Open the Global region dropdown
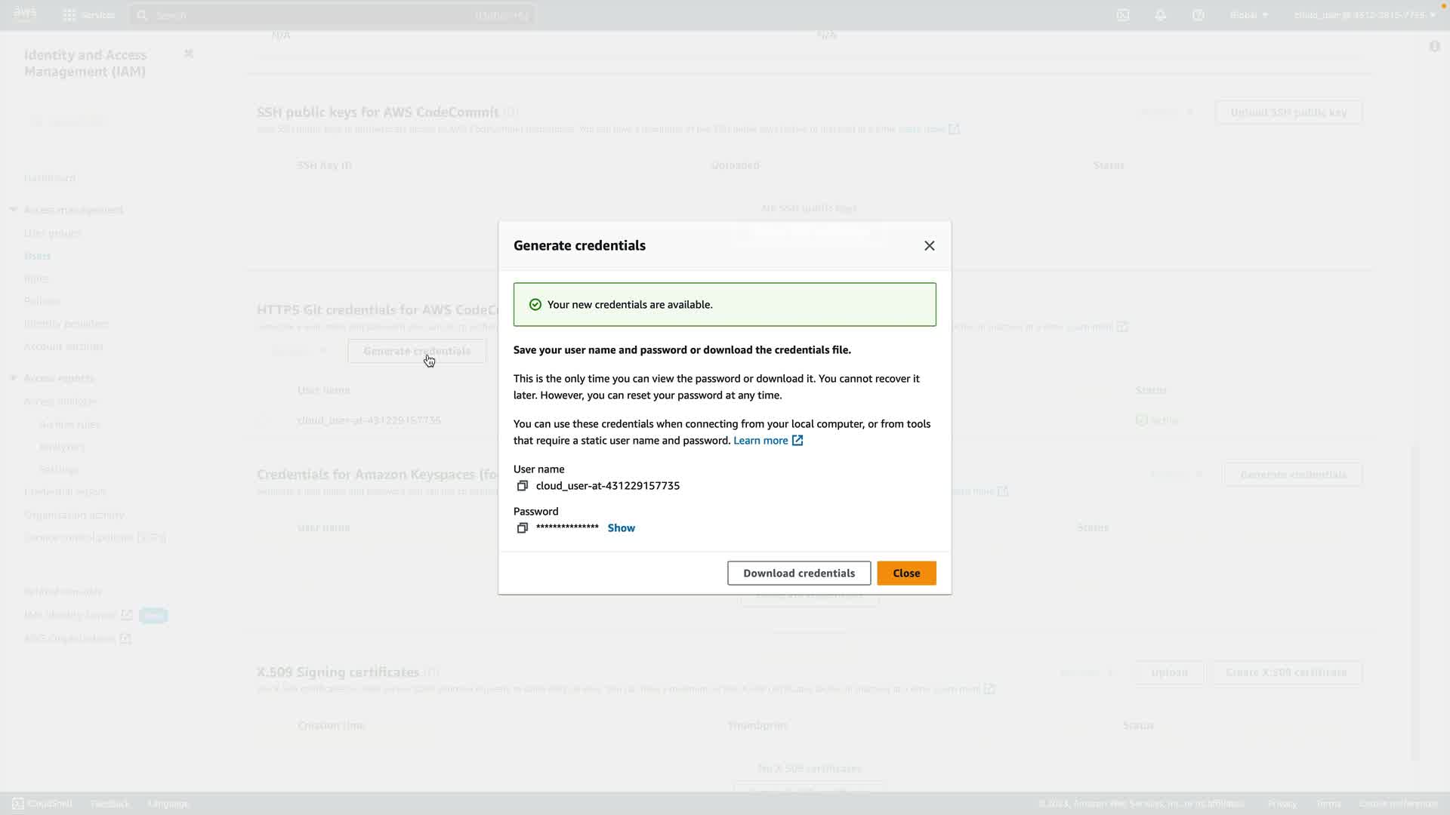This screenshot has height=815, width=1450. (x=1248, y=15)
